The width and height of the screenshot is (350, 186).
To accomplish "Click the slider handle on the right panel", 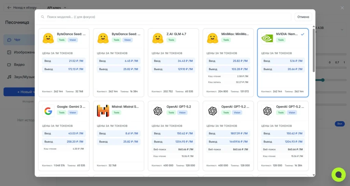I will click(322, 80).
